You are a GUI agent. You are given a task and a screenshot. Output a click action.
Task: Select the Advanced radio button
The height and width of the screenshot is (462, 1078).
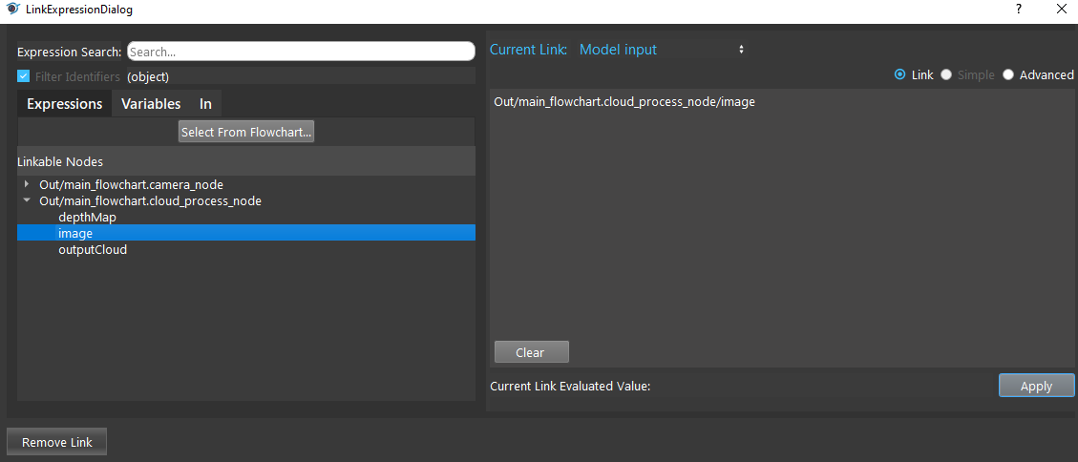[x=1008, y=75]
